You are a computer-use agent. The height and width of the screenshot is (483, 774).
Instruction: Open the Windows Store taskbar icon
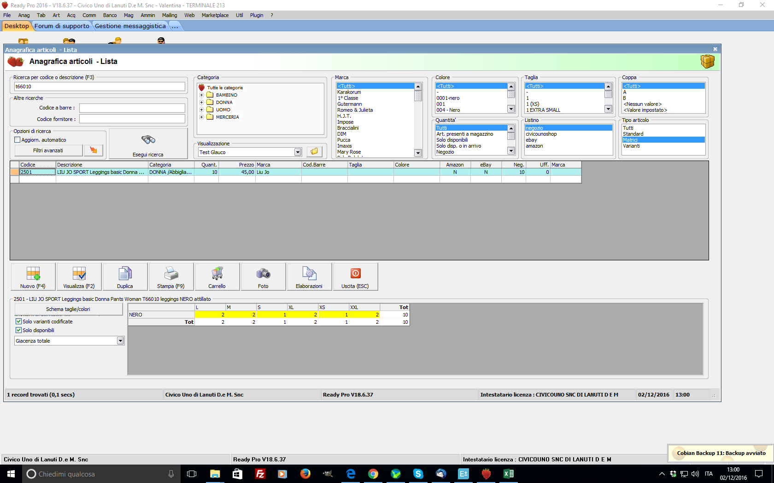237,474
